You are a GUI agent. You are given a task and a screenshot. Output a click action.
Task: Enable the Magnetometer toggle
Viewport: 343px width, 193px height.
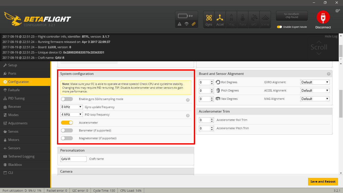pyautogui.click(x=67, y=138)
